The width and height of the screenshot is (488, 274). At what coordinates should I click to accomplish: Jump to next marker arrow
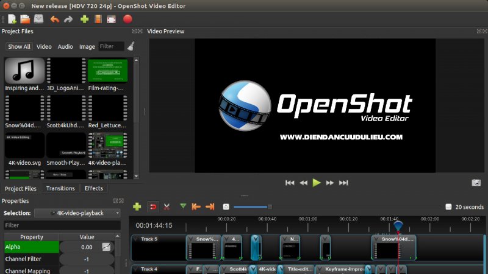pyautogui.click(x=210, y=206)
